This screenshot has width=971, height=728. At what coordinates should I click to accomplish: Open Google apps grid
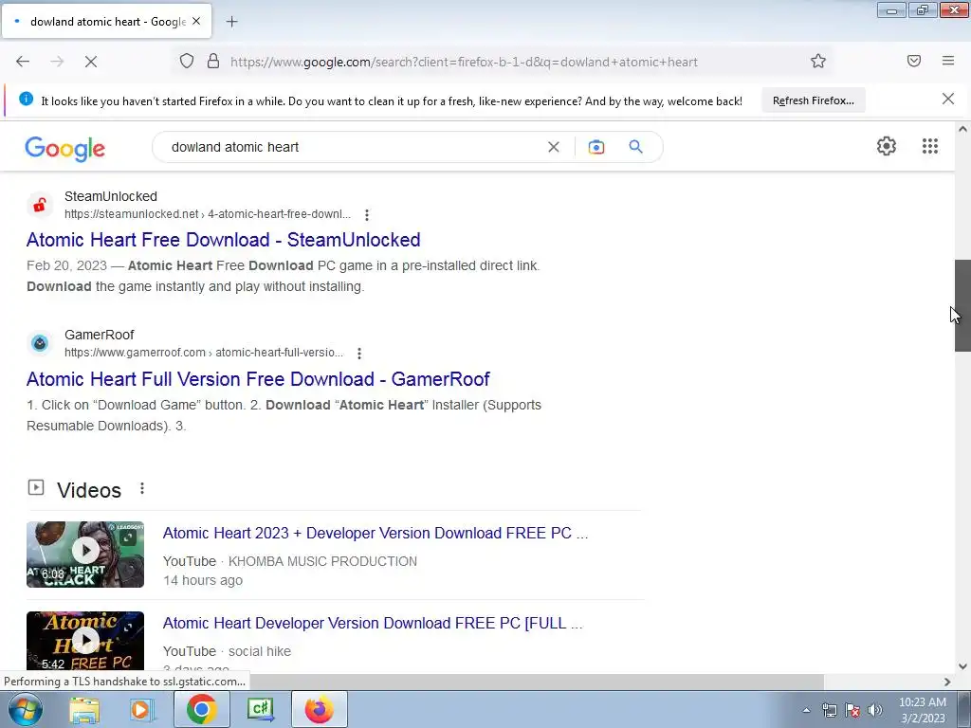(929, 146)
